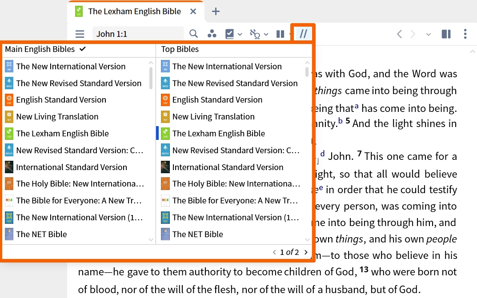Pick Lexham English Bible in Top Bibles

coord(231,133)
